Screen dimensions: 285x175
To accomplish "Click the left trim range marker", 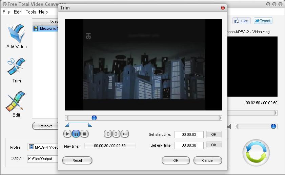I will 67,125.
